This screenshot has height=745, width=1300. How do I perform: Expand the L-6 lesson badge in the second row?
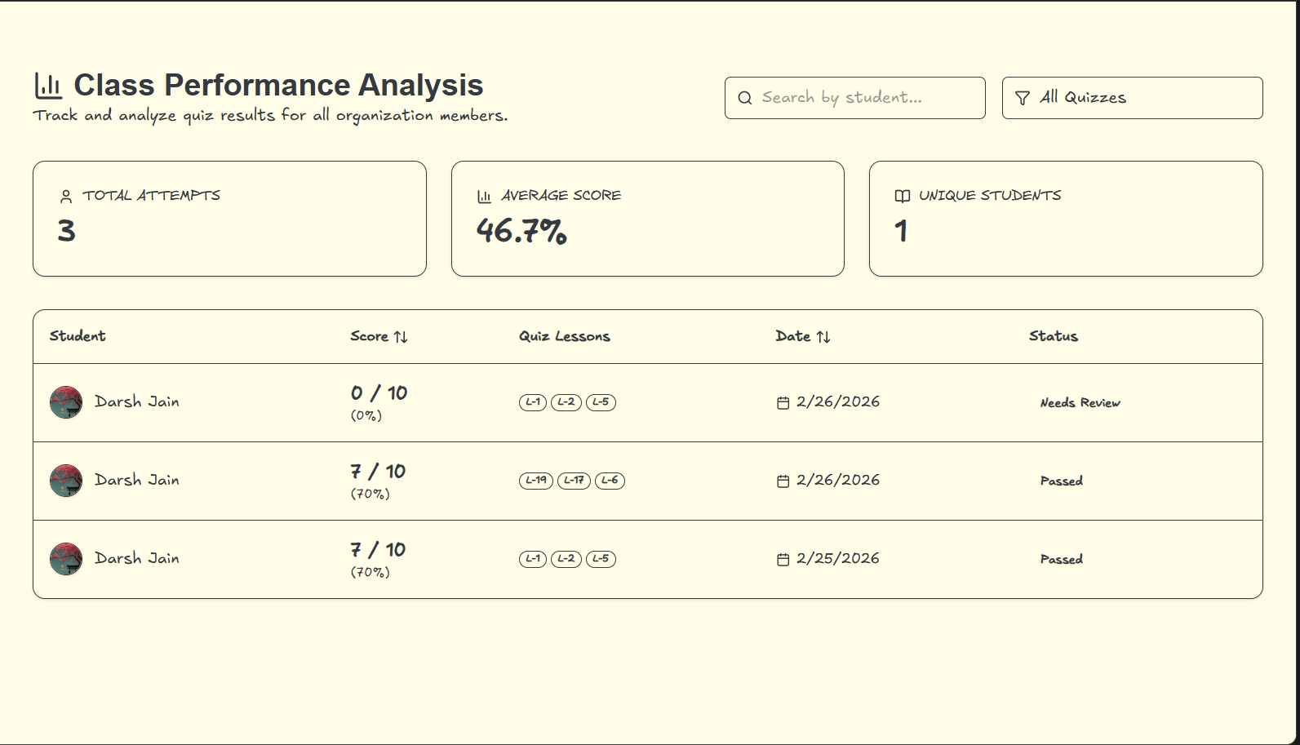pyautogui.click(x=610, y=481)
